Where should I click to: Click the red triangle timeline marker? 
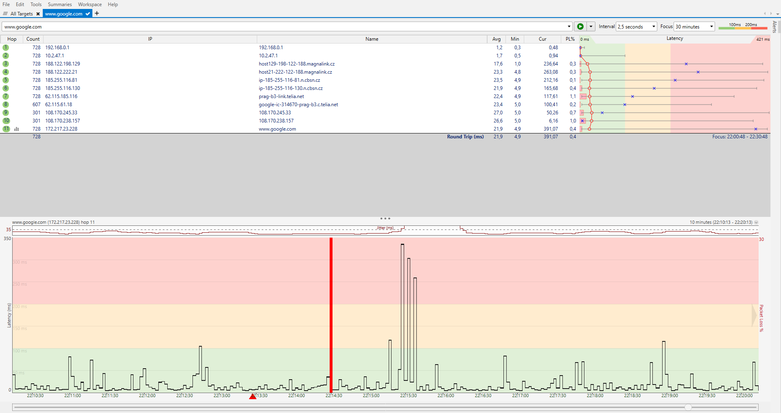point(253,396)
